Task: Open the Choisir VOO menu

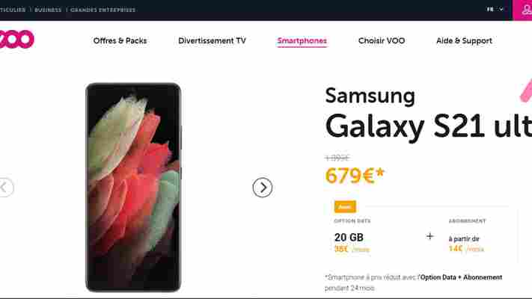Action: click(x=382, y=40)
